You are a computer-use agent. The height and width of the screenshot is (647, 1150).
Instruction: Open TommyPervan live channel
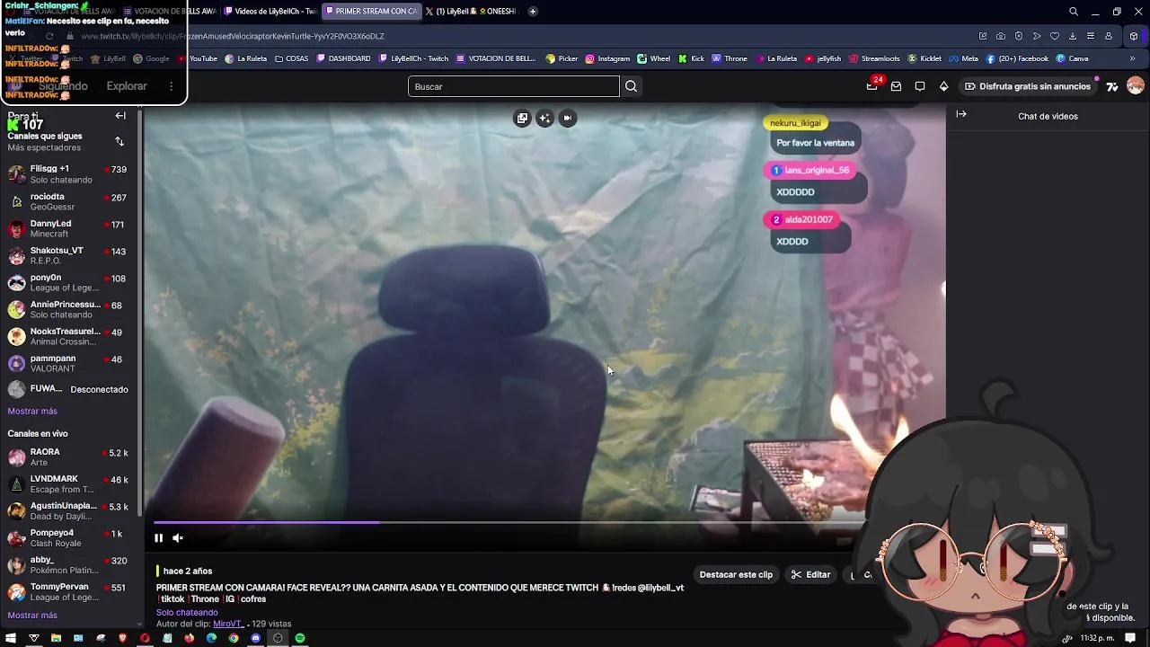point(68,592)
